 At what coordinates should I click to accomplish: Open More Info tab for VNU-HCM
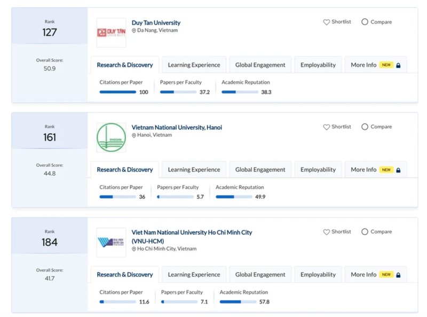pos(376,274)
